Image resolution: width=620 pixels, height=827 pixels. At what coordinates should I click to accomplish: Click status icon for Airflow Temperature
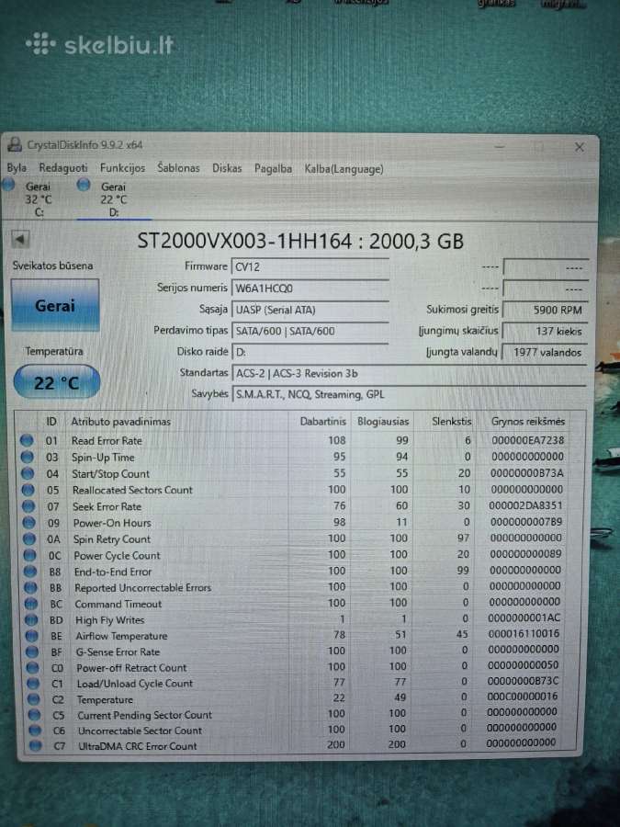(32, 636)
